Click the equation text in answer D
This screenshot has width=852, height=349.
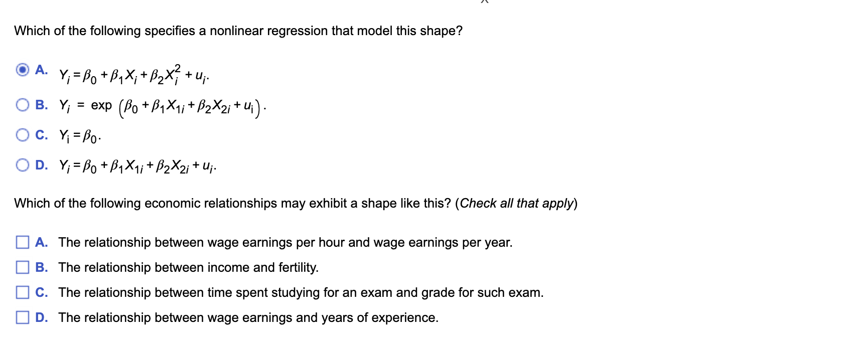[x=138, y=165]
